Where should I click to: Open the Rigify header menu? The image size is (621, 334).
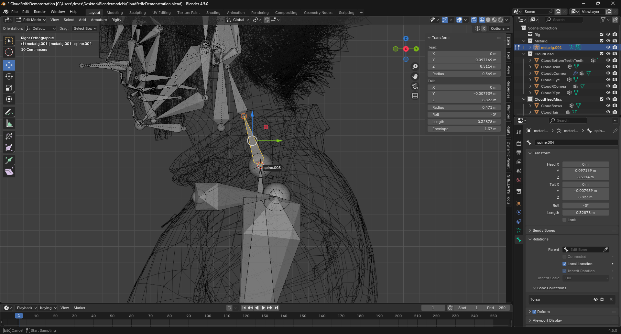coord(116,20)
